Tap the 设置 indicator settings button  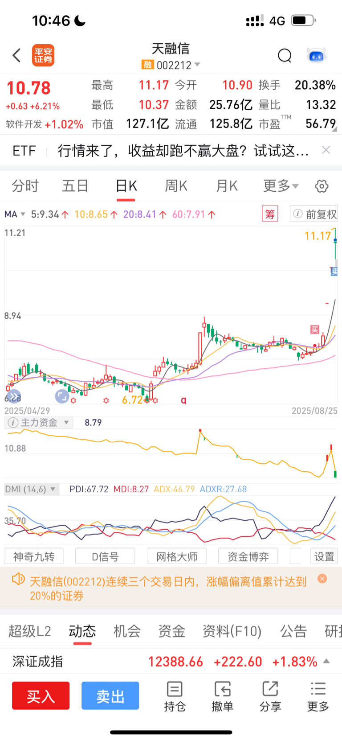[x=324, y=556]
